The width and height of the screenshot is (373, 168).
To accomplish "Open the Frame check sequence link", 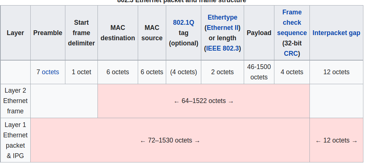I will [x=292, y=23].
